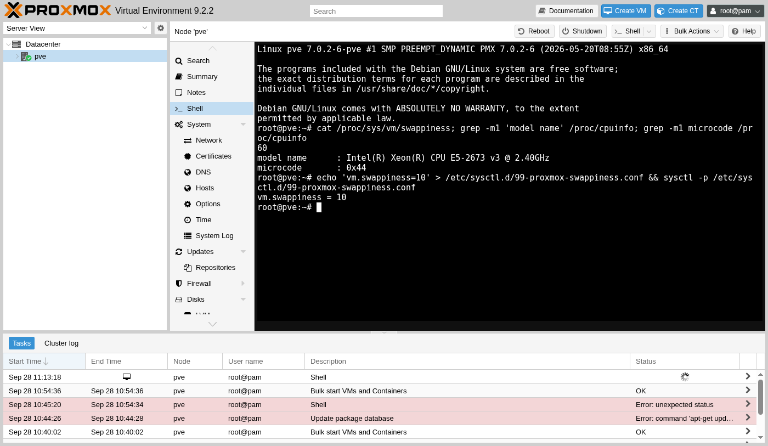The height and width of the screenshot is (446, 768).
Task: Sort by Start Time column header
Action: [x=44, y=362]
